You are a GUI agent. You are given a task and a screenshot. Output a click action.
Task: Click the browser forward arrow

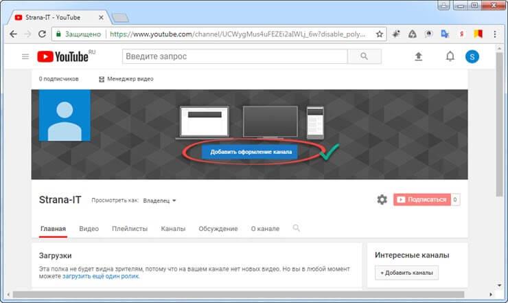[27, 34]
